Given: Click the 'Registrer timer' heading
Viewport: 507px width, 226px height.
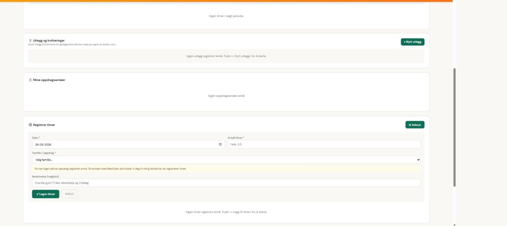Looking at the screenshot, I should click(44, 125).
